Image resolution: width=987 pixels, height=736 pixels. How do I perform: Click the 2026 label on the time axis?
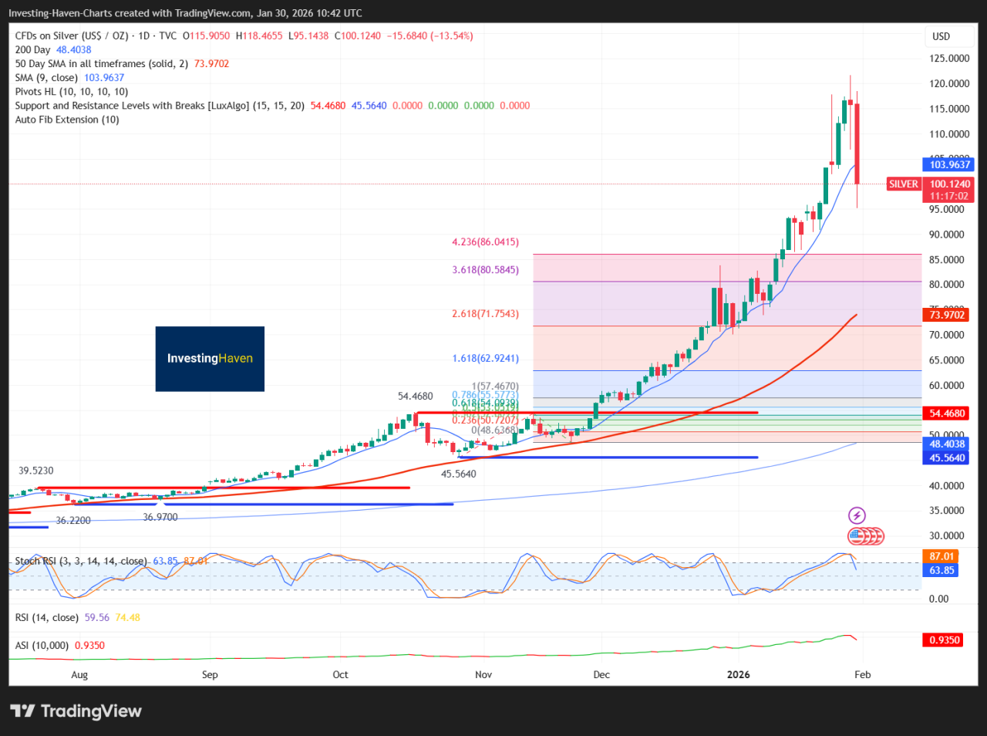tap(738, 674)
